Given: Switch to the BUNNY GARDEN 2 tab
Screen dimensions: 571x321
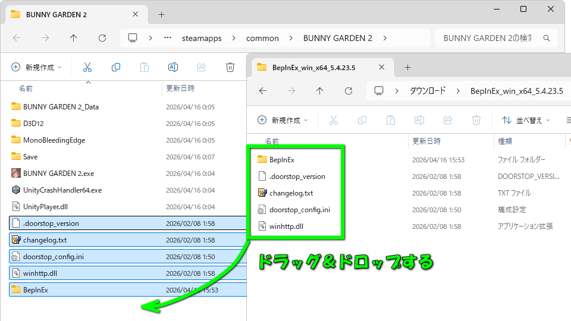Looking at the screenshot, I should pos(57,14).
